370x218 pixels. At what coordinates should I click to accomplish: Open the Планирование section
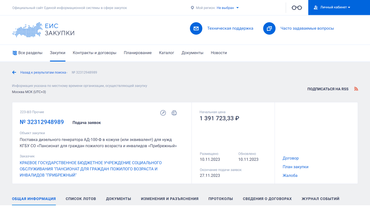(x=138, y=53)
